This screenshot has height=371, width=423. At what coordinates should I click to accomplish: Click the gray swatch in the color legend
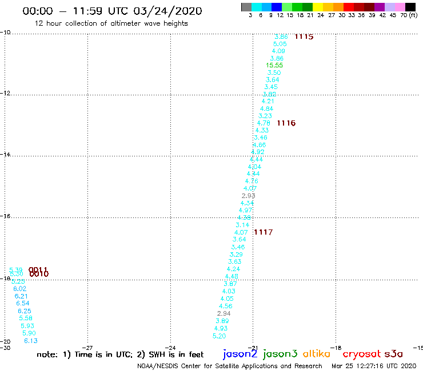pos(246,7)
